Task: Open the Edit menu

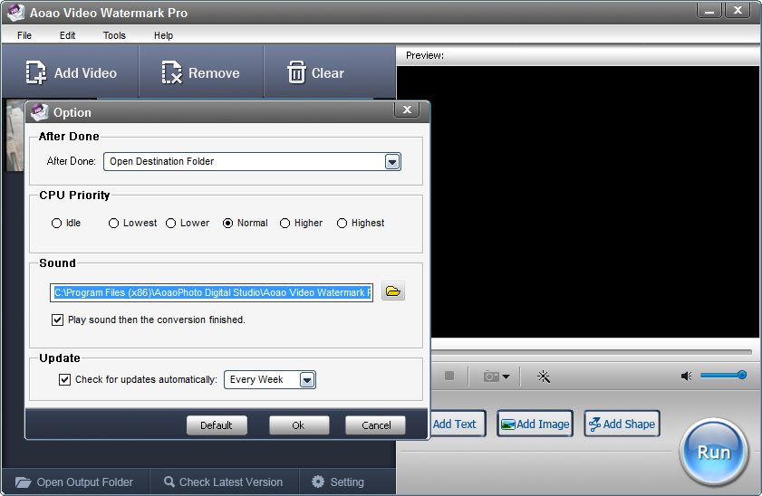Action: [68, 35]
